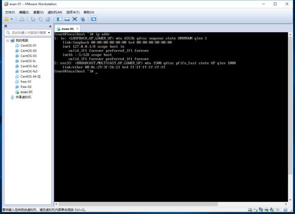
Task: Click the horizontal scrollbar left arrow
Action: coord(56,204)
